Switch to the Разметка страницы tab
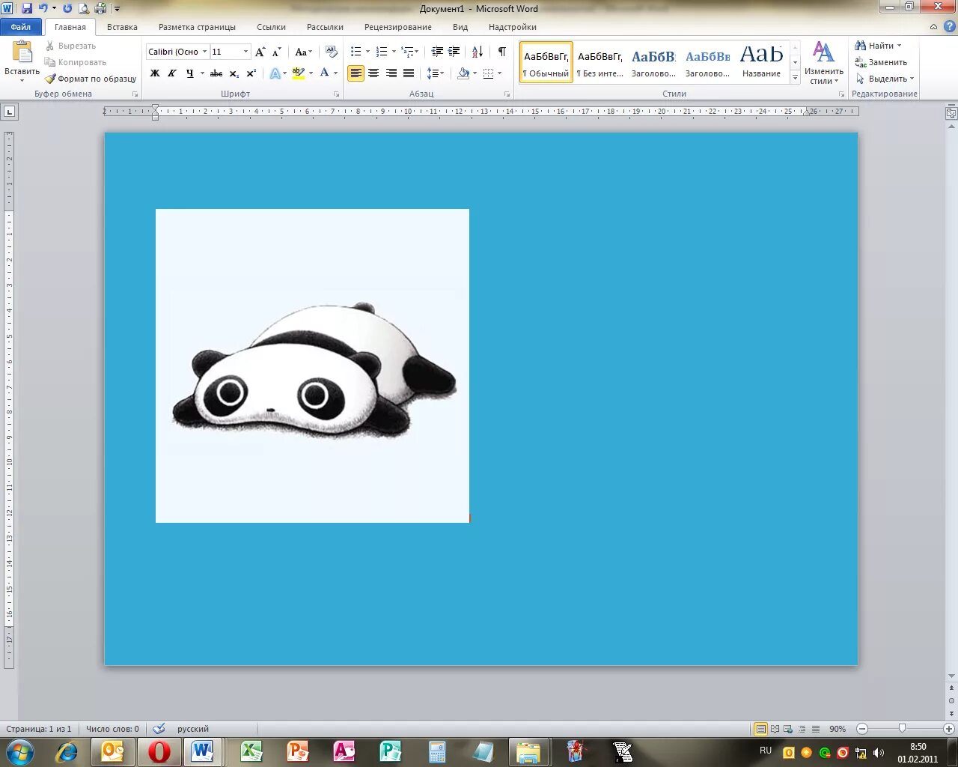 click(x=197, y=27)
